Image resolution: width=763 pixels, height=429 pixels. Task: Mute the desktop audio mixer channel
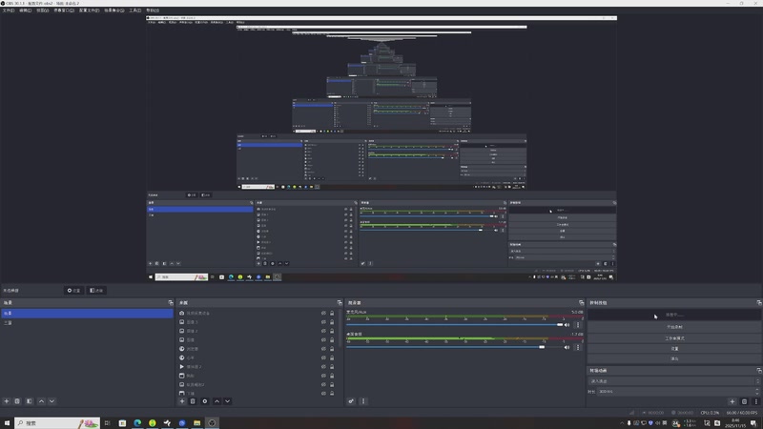(x=567, y=347)
